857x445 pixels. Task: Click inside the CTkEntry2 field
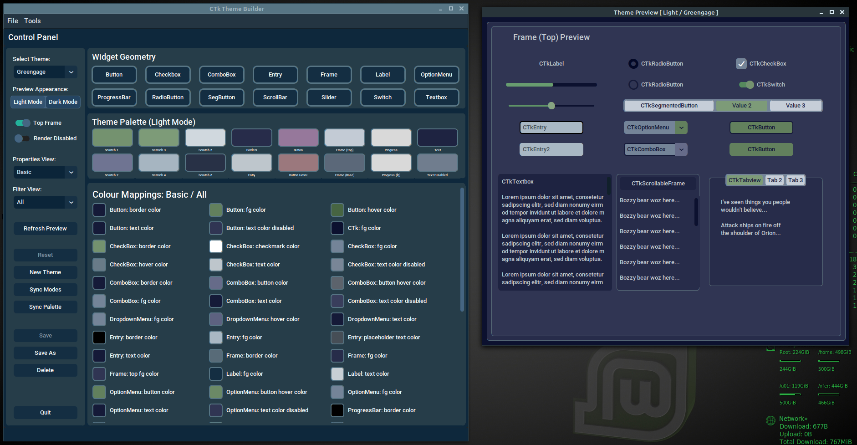pyautogui.click(x=551, y=149)
